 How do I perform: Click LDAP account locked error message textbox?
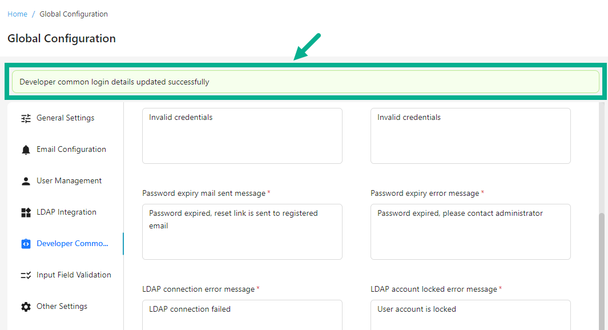(x=470, y=314)
